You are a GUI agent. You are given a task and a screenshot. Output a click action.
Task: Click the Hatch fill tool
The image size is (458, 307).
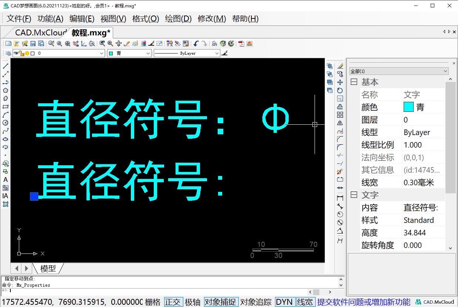(x=6, y=204)
